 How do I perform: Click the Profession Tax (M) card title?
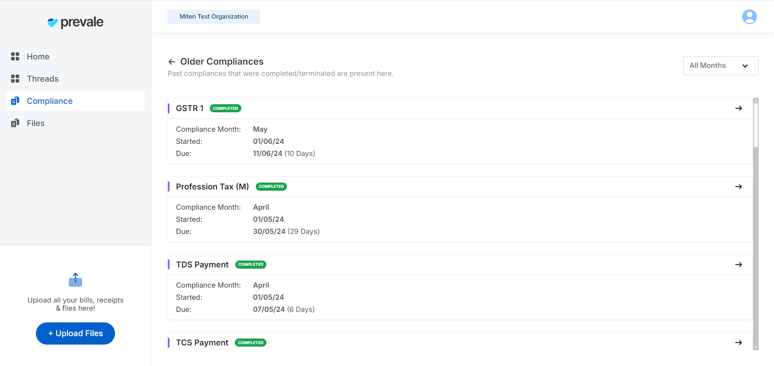point(212,187)
